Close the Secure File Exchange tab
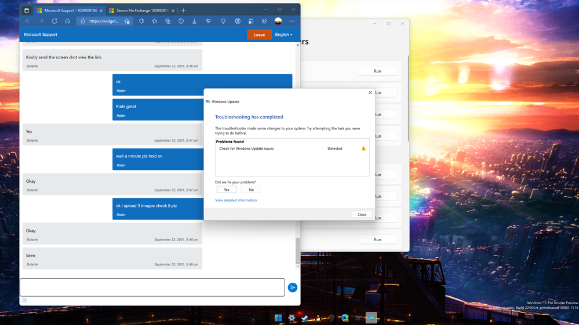The width and height of the screenshot is (579, 325). 173,10
